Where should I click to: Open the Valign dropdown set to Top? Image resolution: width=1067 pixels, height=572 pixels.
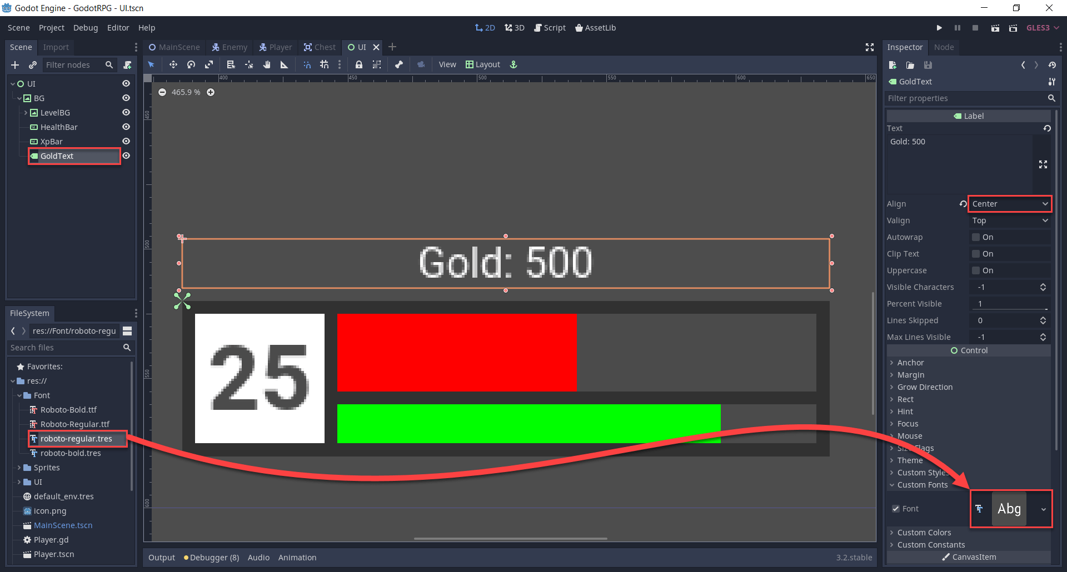click(1009, 220)
